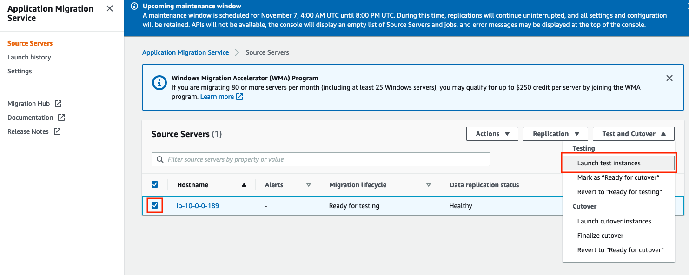Click the Cutover section label in menu
Image resolution: width=689 pixels, height=275 pixels.
click(x=584, y=206)
